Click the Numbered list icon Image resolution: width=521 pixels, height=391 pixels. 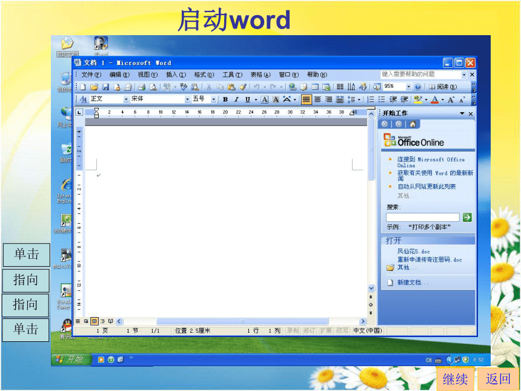[x=371, y=99]
